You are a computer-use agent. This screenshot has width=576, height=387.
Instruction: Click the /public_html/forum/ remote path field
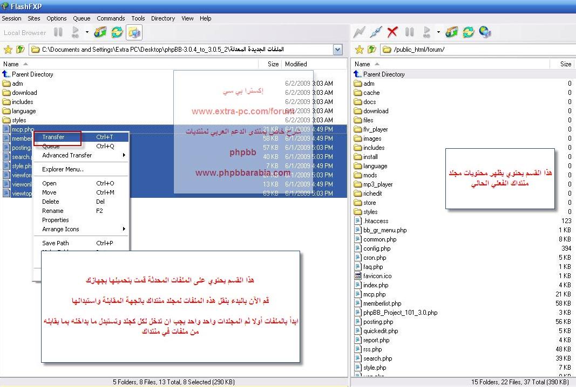click(x=478, y=50)
